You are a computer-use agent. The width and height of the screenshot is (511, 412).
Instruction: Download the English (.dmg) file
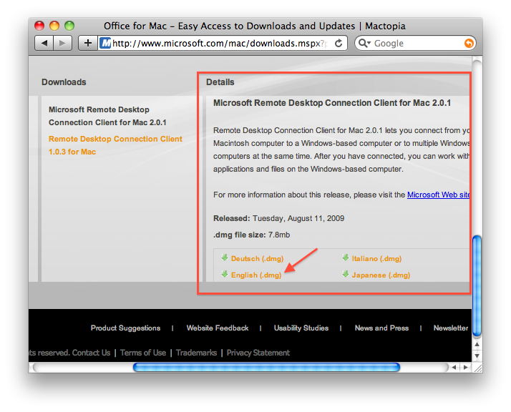[256, 275]
